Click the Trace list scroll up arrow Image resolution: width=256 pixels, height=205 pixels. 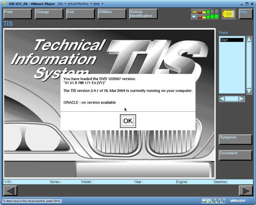[x=249, y=39]
